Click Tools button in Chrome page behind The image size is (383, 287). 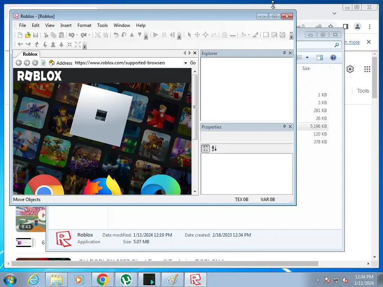363,91
